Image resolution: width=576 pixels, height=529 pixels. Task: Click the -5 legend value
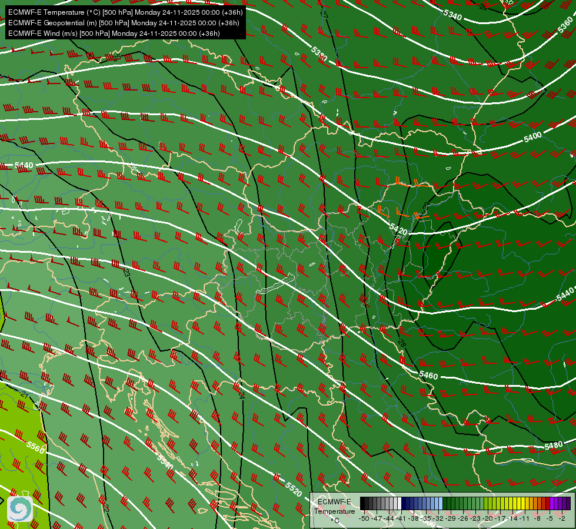[x=550, y=519]
